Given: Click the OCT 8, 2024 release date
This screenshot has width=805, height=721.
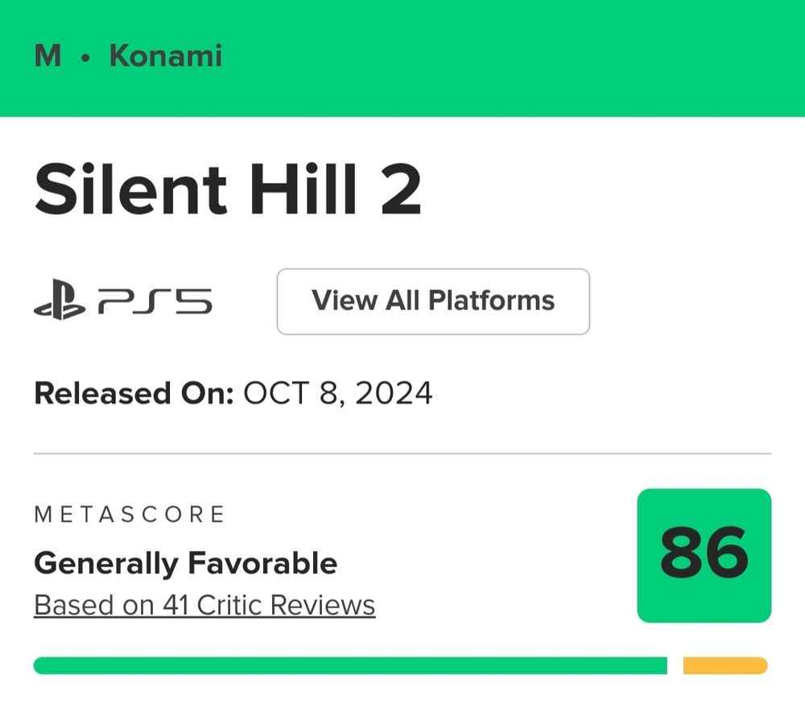Looking at the screenshot, I should tap(337, 393).
